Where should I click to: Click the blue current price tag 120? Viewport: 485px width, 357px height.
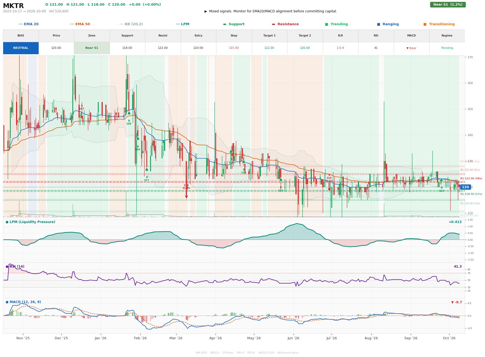465,187
